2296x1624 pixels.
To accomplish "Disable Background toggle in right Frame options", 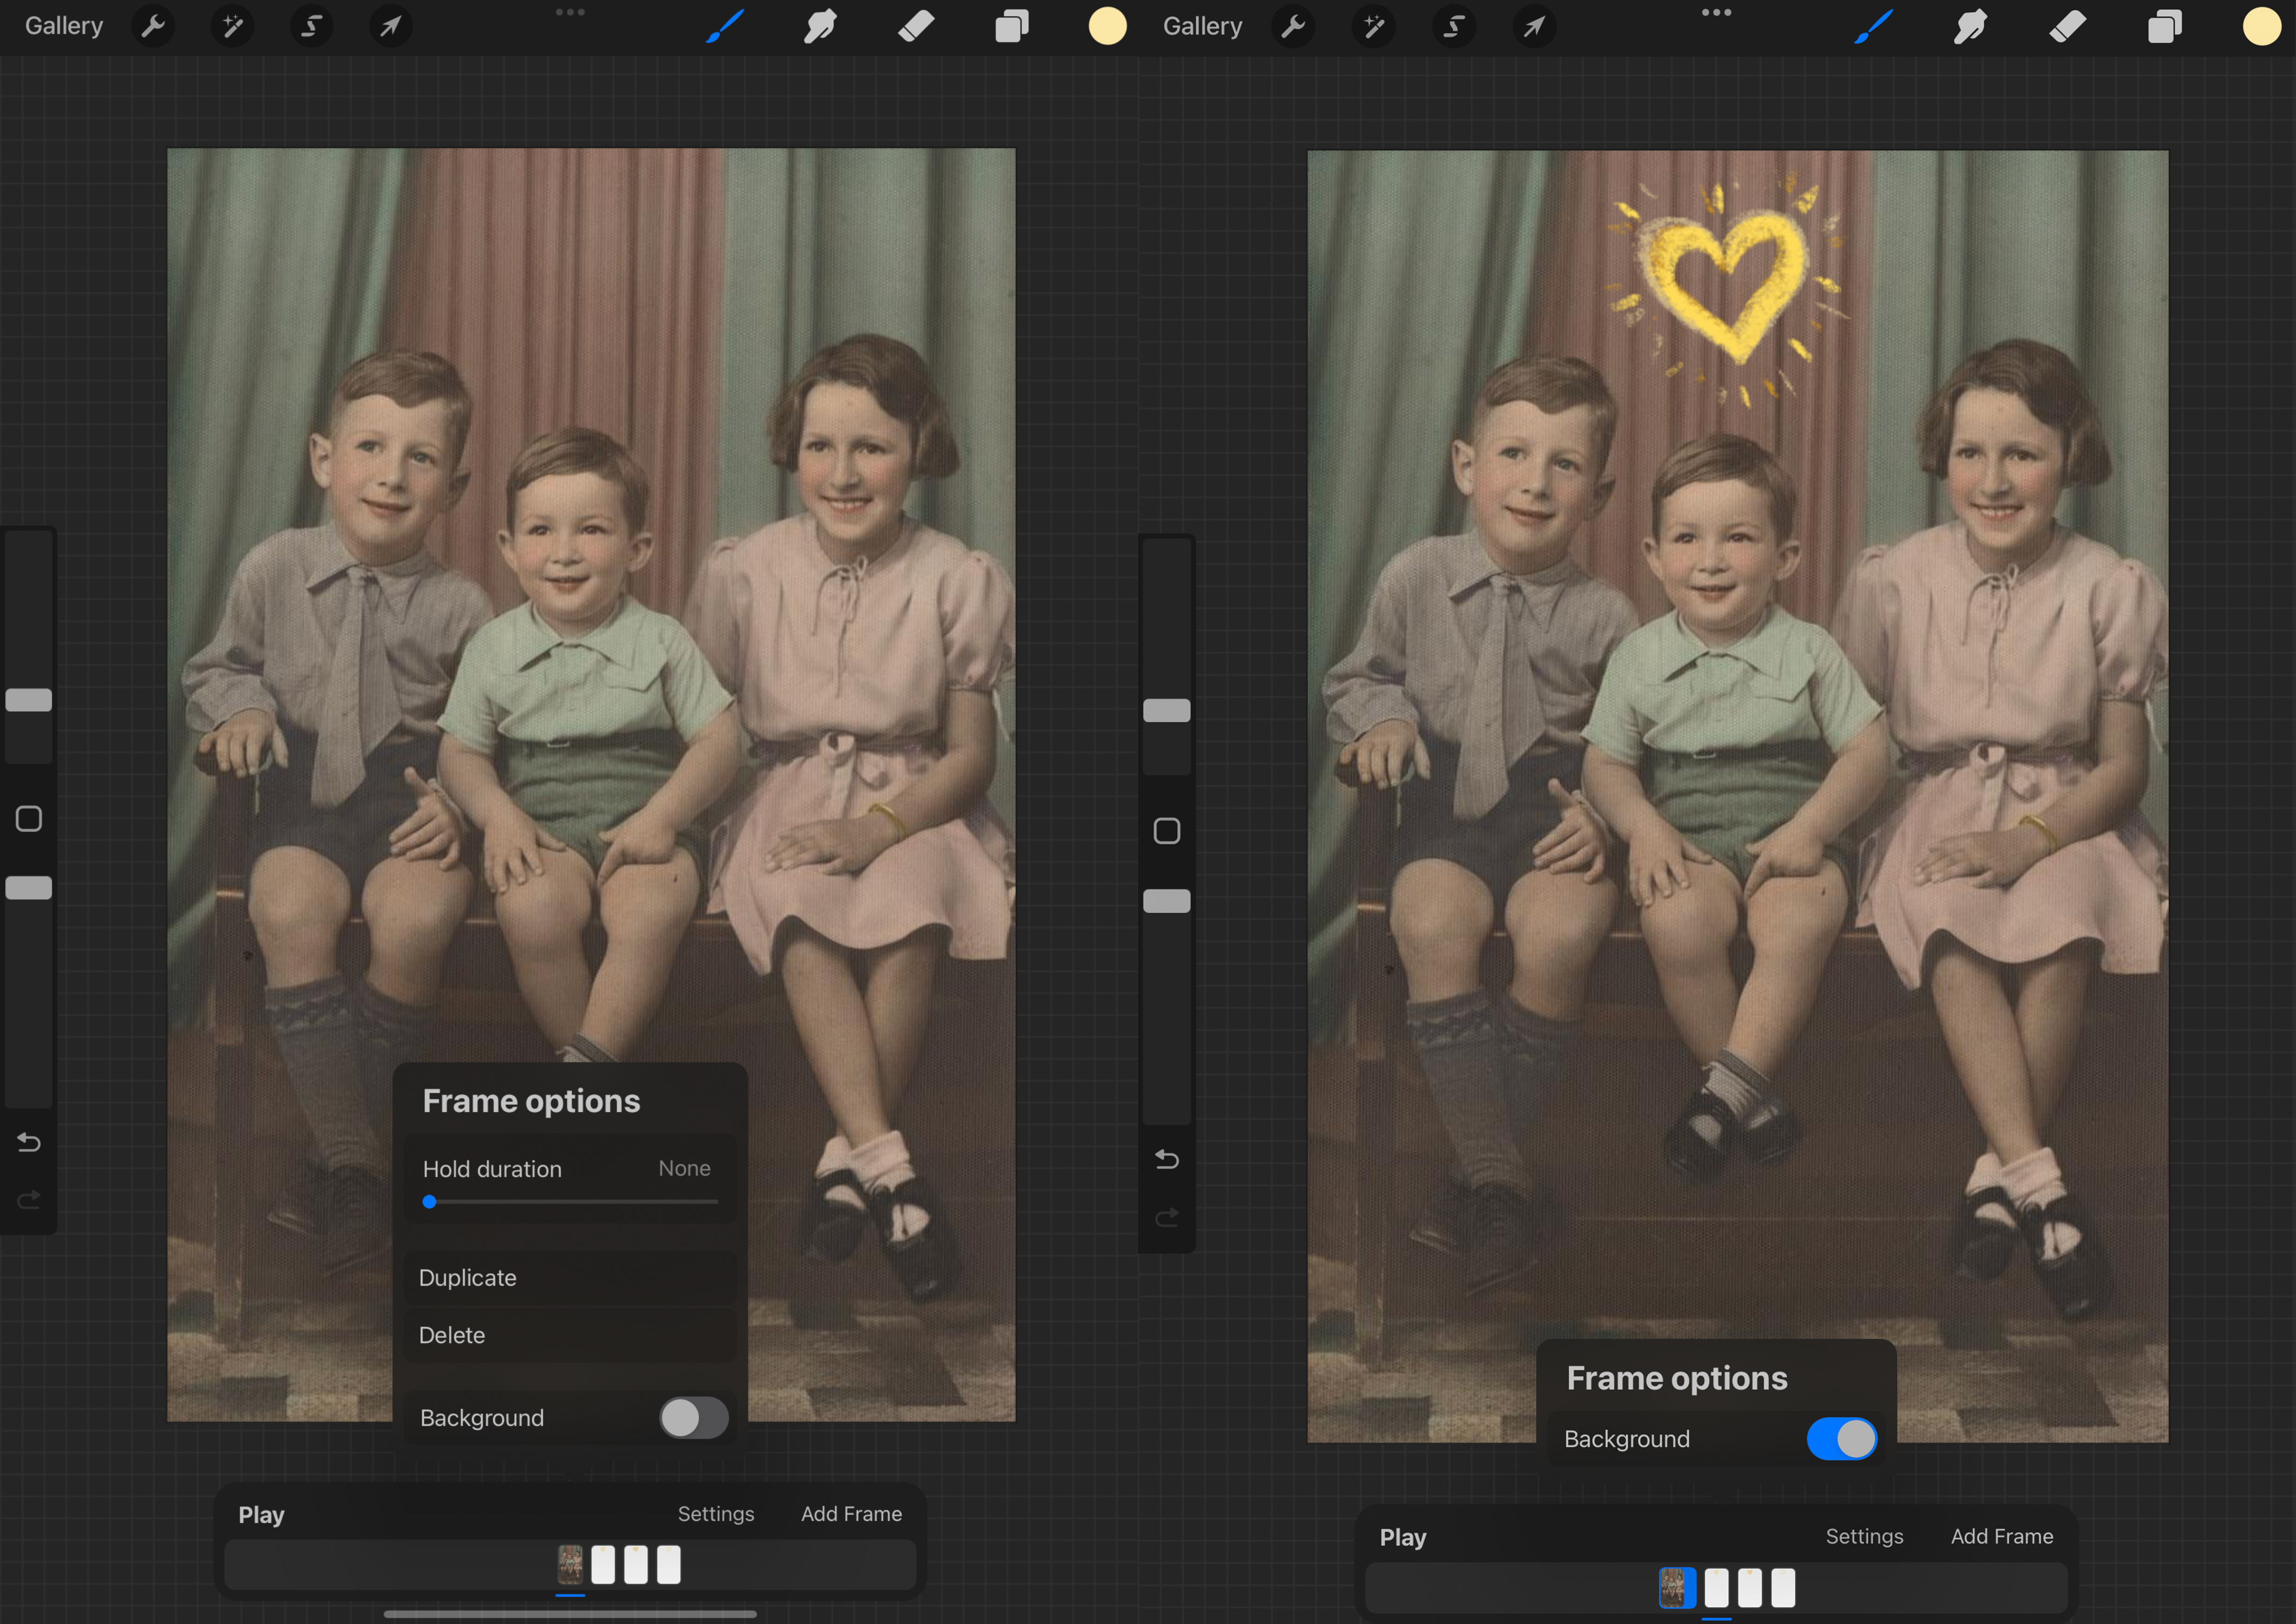I will click(x=1841, y=1439).
